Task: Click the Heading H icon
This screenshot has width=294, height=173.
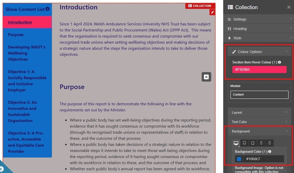Action: [229, 29]
